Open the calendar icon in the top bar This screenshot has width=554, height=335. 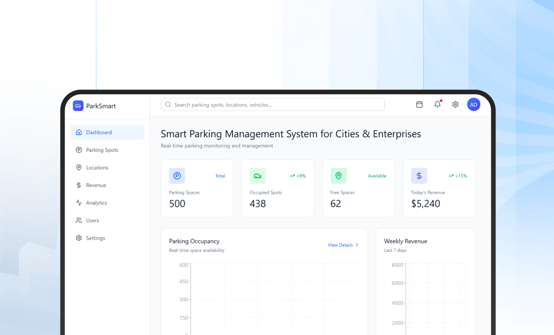[420, 104]
